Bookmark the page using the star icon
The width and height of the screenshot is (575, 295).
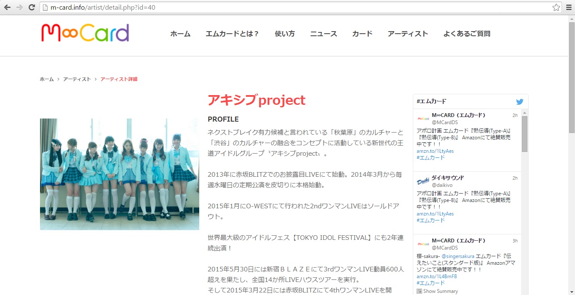[x=556, y=7]
